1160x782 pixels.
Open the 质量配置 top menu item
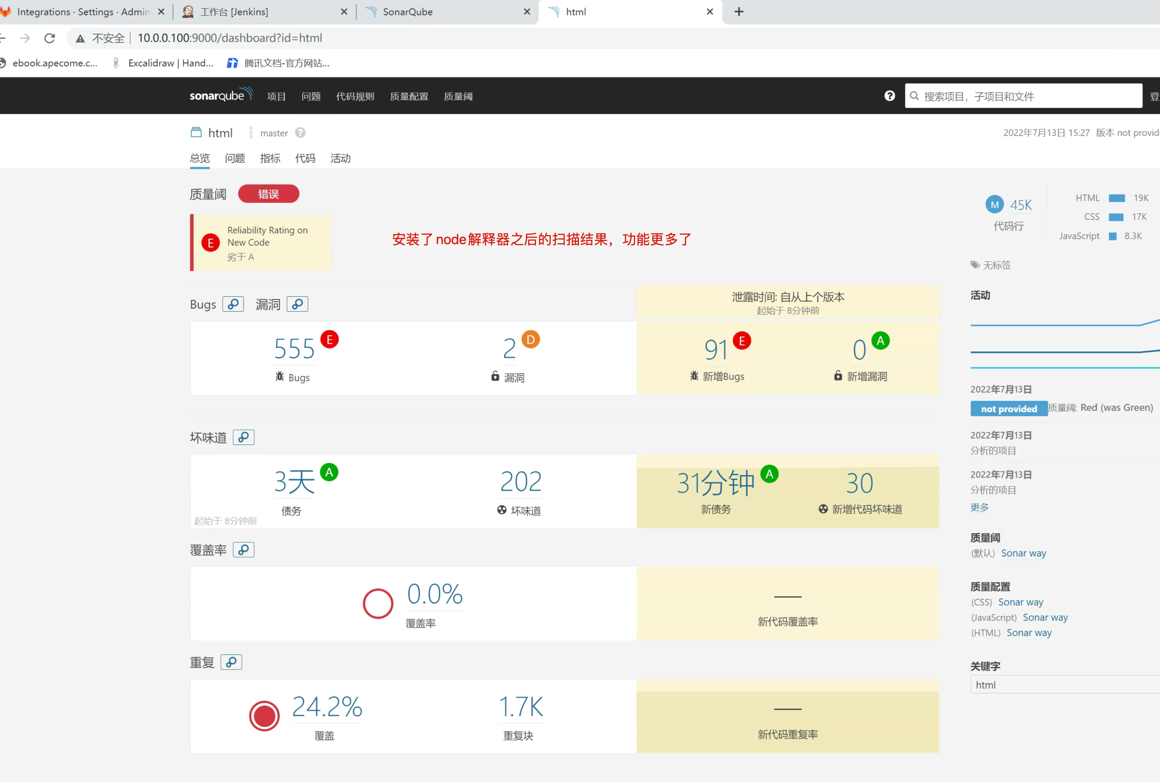click(x=409, y=96)
